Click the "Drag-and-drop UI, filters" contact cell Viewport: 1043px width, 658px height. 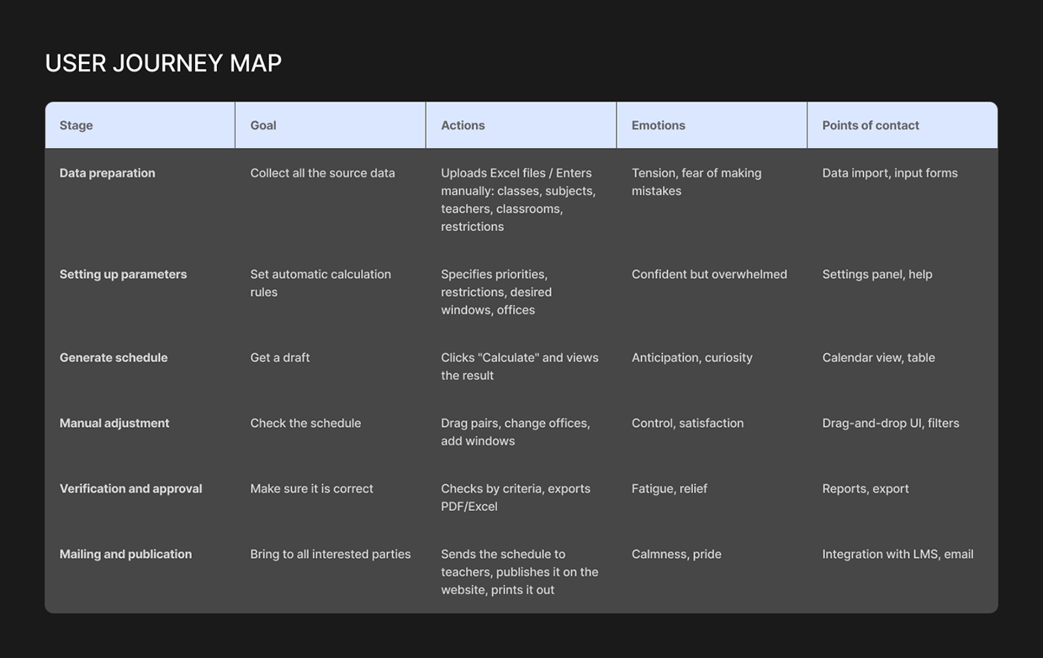(x=891, y=423)
